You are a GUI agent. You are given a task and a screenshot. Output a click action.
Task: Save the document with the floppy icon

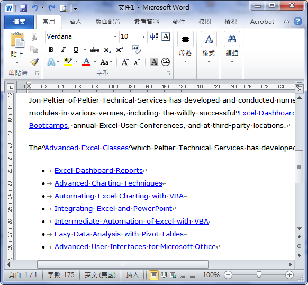(x=24, y=8)
